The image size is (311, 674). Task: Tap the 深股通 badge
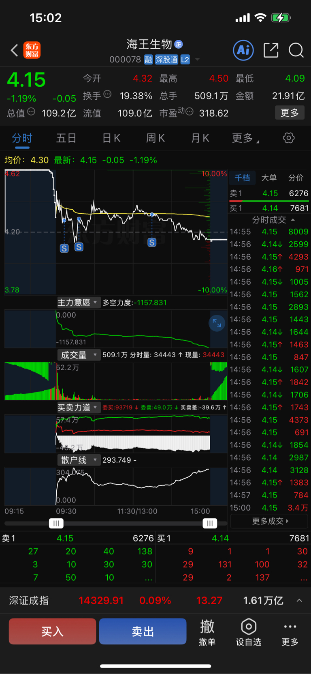coord(167,60)
